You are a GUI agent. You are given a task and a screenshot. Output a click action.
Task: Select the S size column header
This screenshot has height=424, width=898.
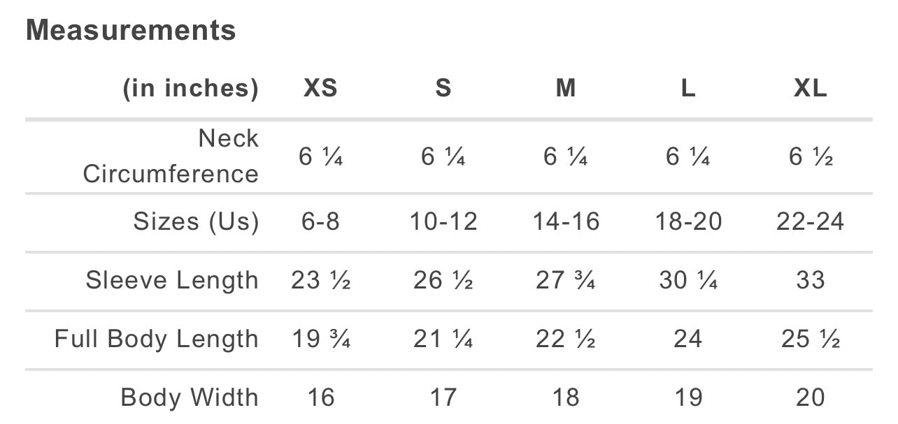[443, 89]
